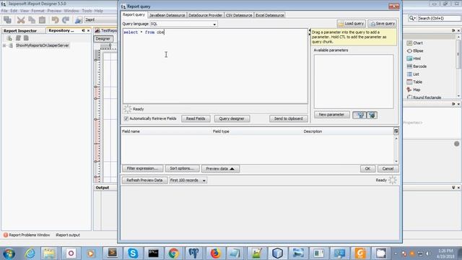Open the Format menu
Screen dimensions: 462x260
(38, 11)
